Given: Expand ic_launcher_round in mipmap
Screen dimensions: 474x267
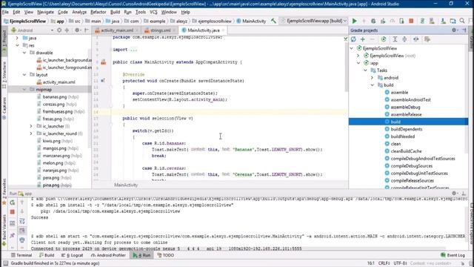Looking at the screenshot, I should 31,133.
